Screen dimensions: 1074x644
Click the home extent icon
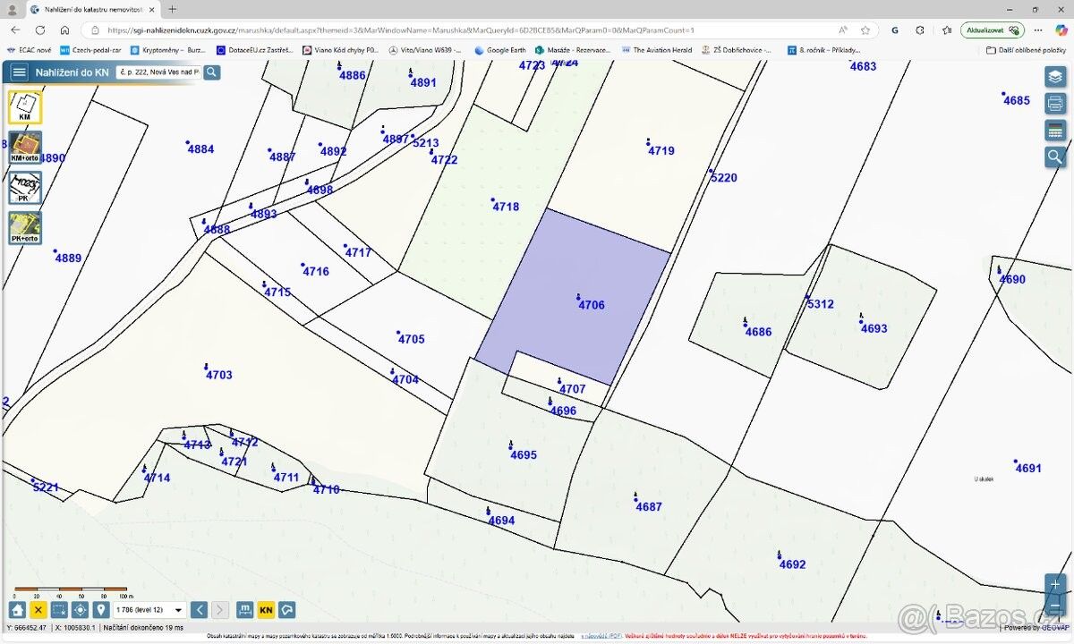(x=17, y=610)
